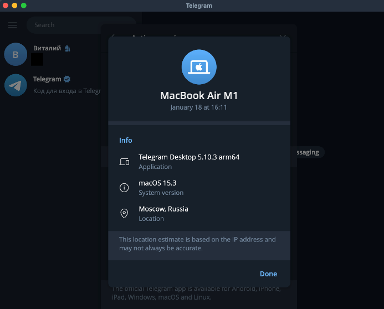This screenshot has height=309, width=384.
Task: Click the location pin icon
Action: (x=124, y=214)
